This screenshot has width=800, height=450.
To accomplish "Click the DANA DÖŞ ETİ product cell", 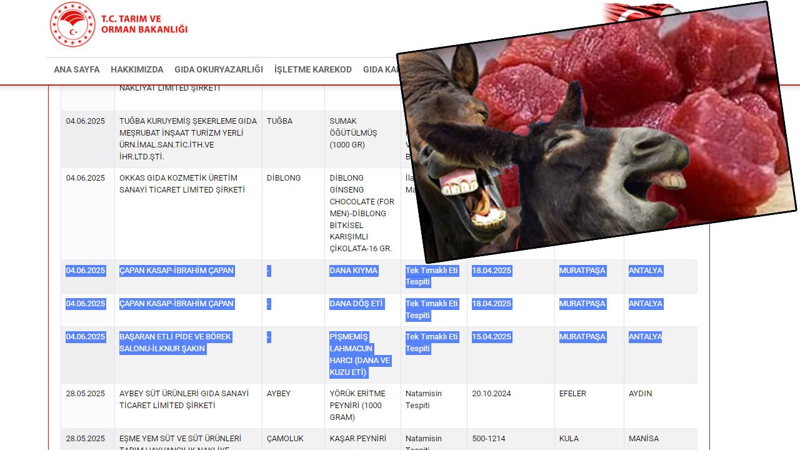I will (362, 309).
